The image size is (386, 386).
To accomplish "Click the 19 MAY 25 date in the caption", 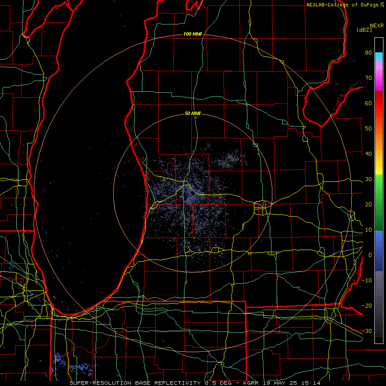I will 280,383.
